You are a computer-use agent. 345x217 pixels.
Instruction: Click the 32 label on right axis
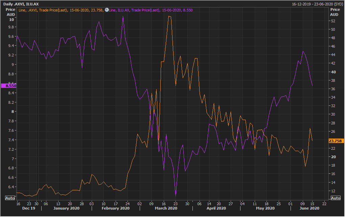[333, 106]
